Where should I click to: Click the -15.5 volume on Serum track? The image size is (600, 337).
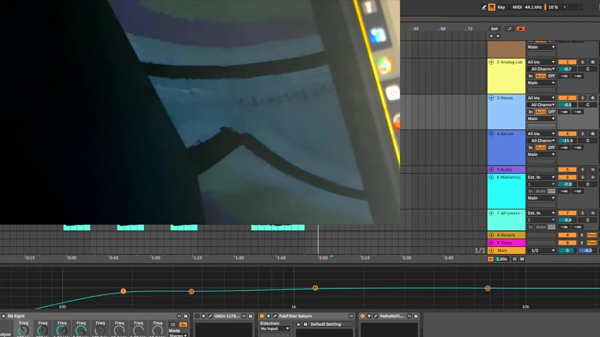pos(567,140)
